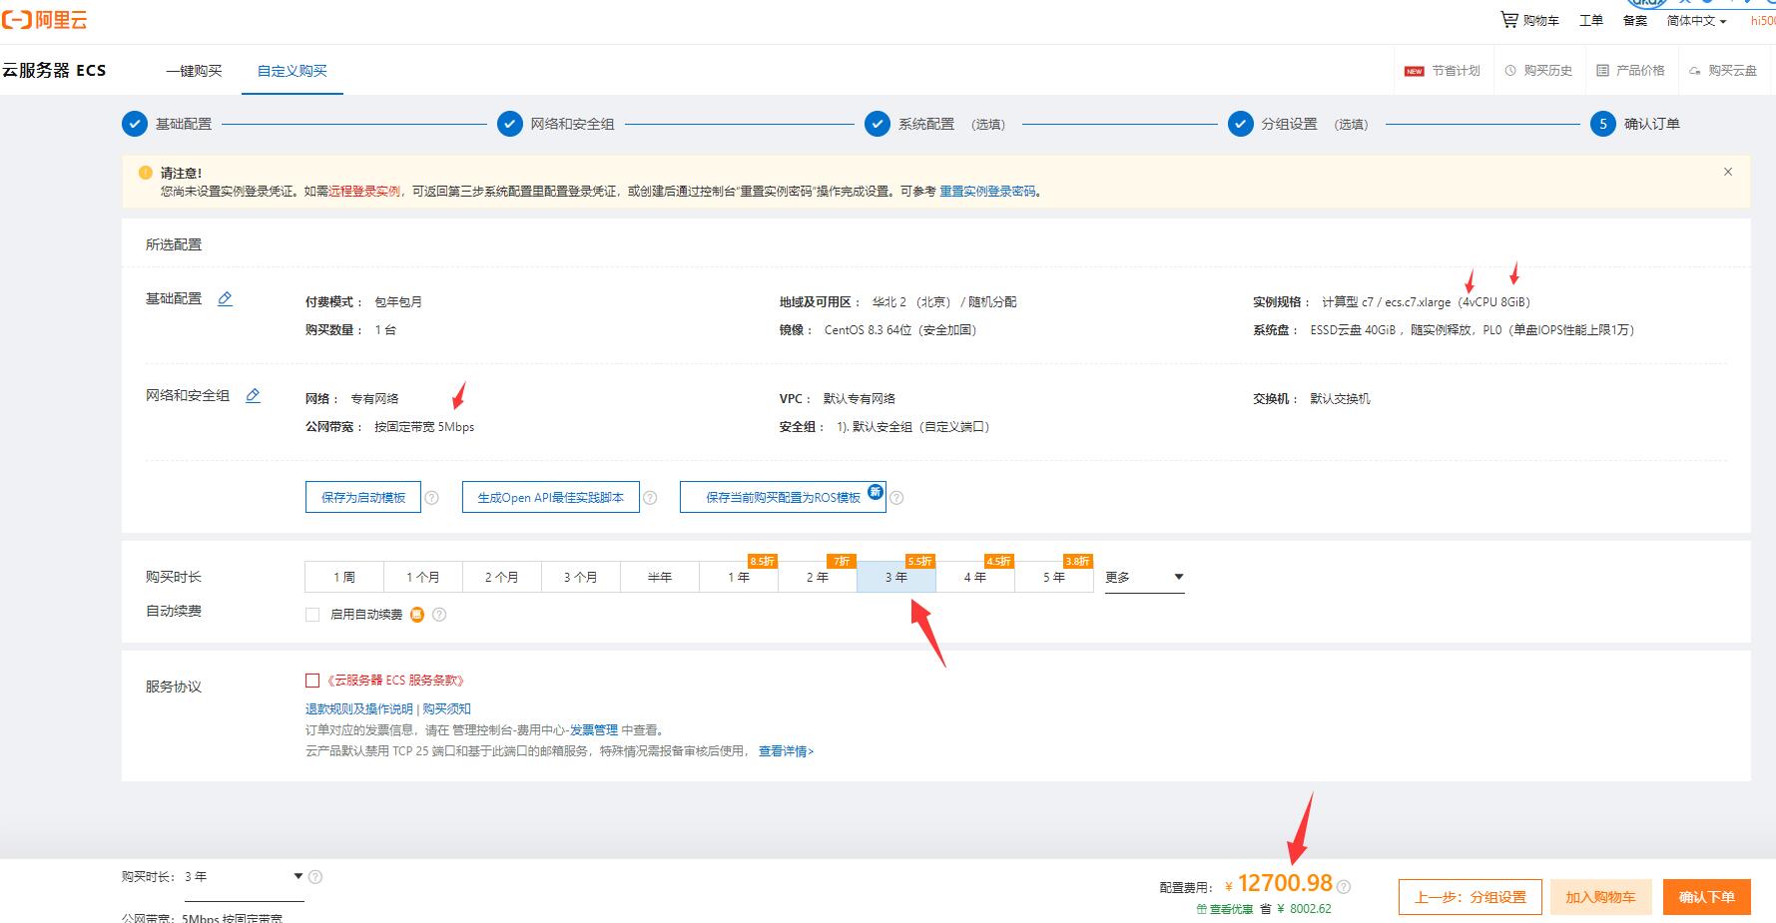Click the 基础配置 step checkmark circle
This screenshot has width=1776, height=923.
coord(135,124)
